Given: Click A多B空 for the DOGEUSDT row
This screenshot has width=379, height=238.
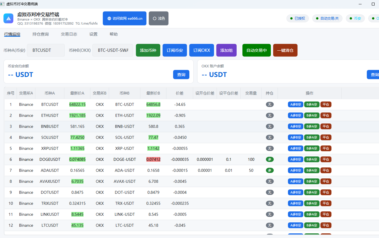Looking at the screenshot, I should pos(295,159).
